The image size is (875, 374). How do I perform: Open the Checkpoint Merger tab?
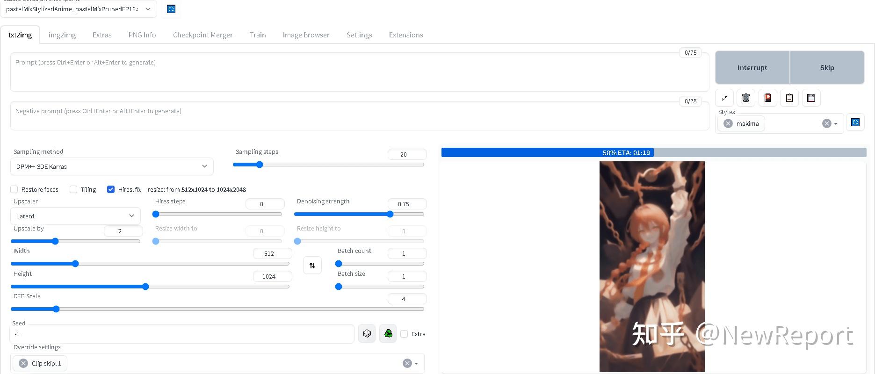[203, 35]
